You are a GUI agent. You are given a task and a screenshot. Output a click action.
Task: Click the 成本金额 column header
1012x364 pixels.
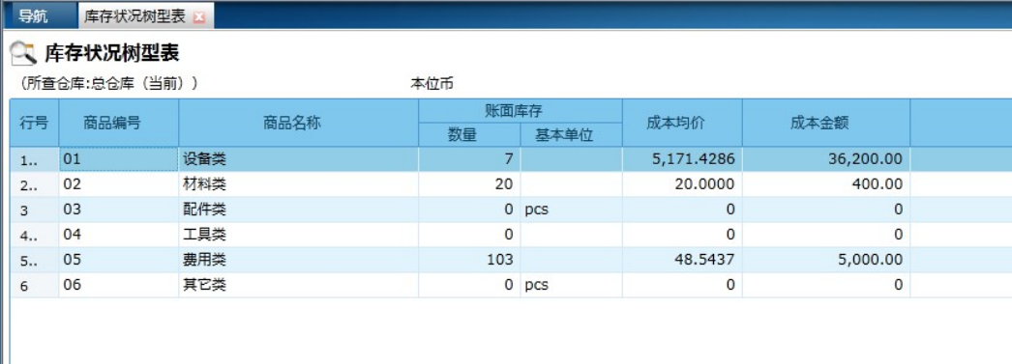point(826,123)
